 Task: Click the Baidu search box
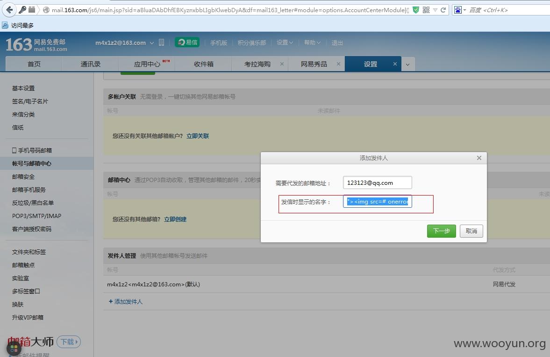point(508,10)
